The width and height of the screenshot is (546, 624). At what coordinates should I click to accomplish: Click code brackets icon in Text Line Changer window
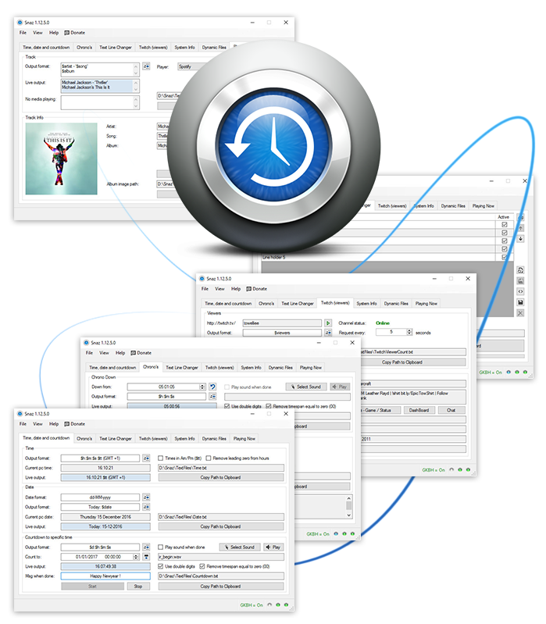click(520, 292)
